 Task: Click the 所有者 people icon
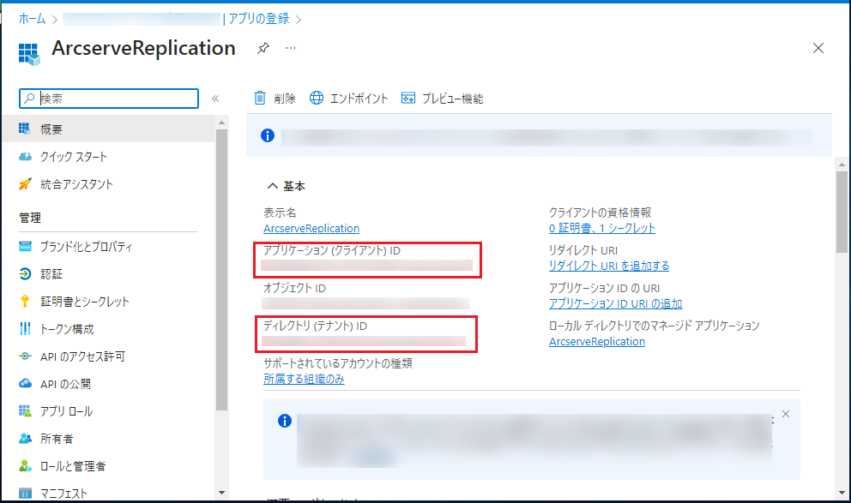coord(25,439)
